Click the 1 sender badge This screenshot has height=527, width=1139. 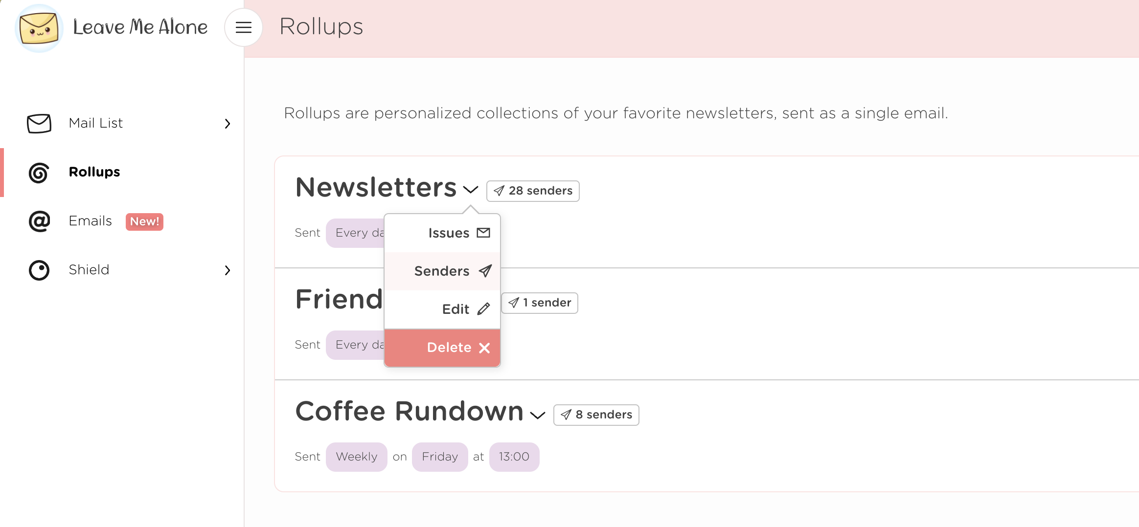coord(540,303)
